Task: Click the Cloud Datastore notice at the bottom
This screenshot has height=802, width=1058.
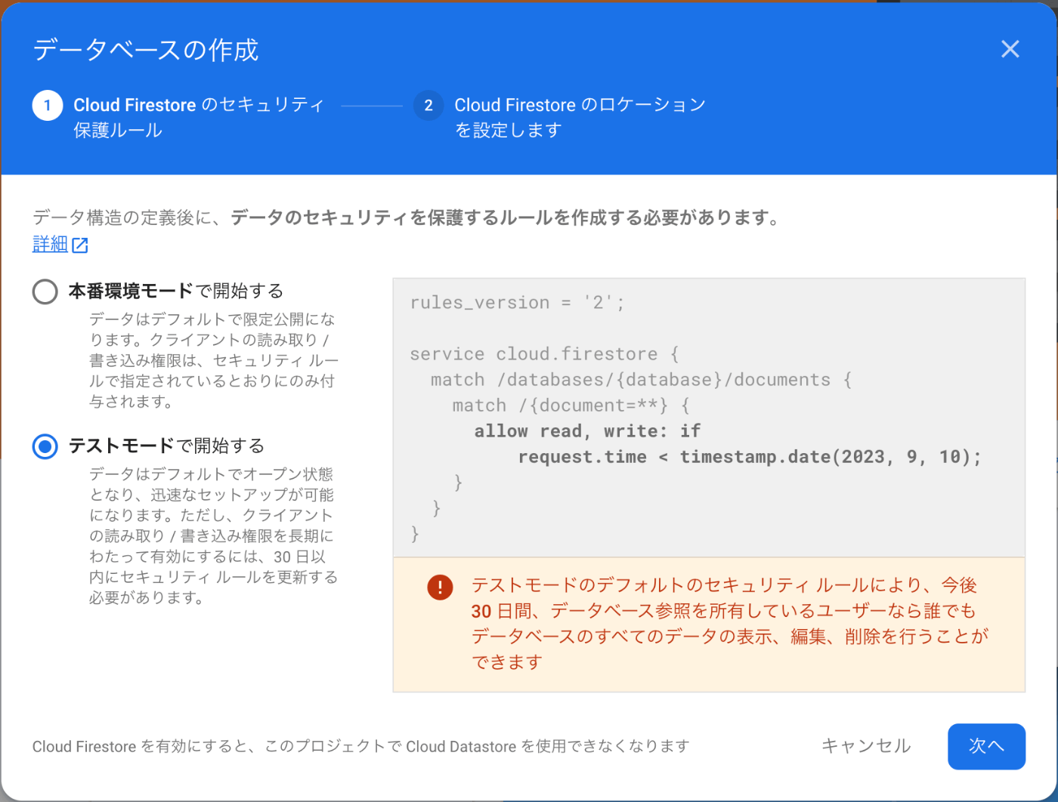Action: click(x=360, y=746)
